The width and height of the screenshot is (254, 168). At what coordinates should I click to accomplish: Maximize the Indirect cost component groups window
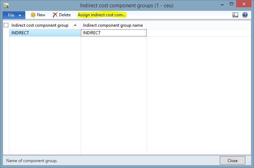pyautogui.click(x=232, y=4)
